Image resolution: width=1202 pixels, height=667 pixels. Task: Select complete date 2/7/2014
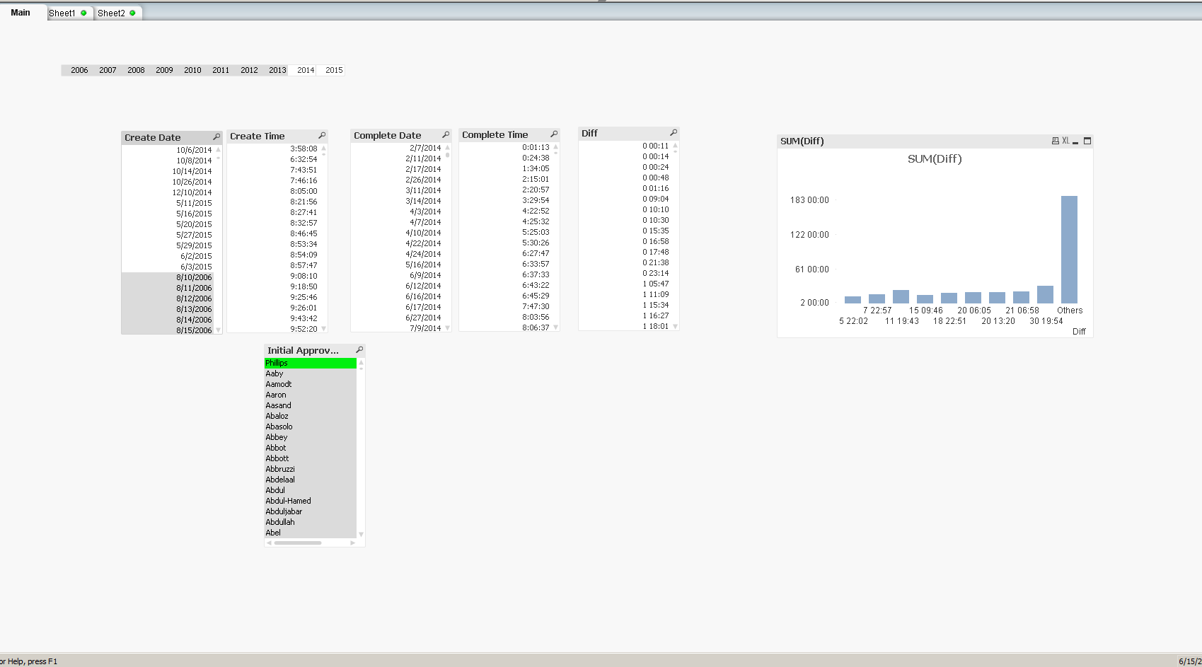click(397, 148)
